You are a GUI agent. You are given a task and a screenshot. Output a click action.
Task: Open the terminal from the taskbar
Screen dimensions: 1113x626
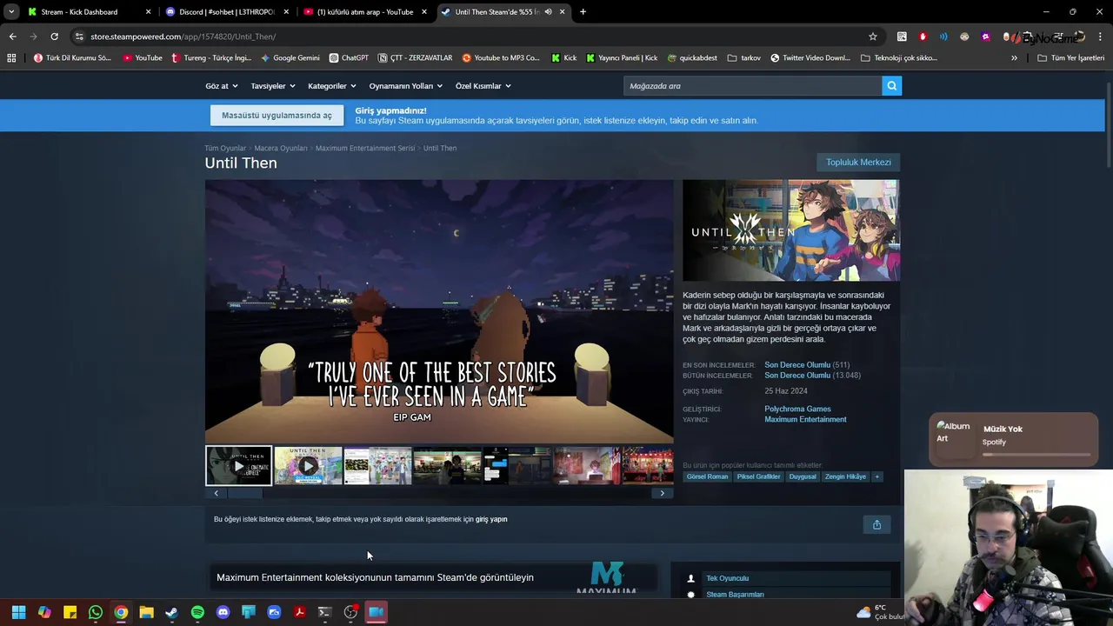[x=324, y=612]
